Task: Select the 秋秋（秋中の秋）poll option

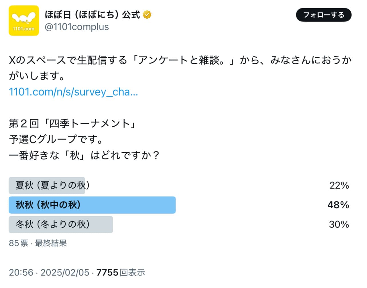Action: coord(48,205)
